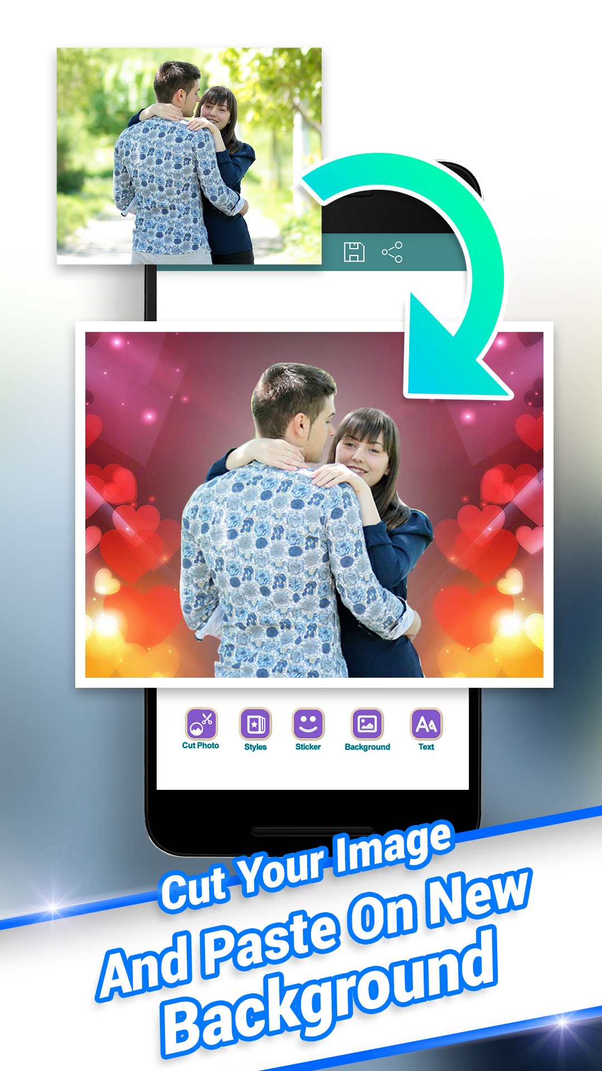Click the phone's bottom speaker slot
Image resolution: width=602 pixels, height=1071 pixels.
coord(312,831)
